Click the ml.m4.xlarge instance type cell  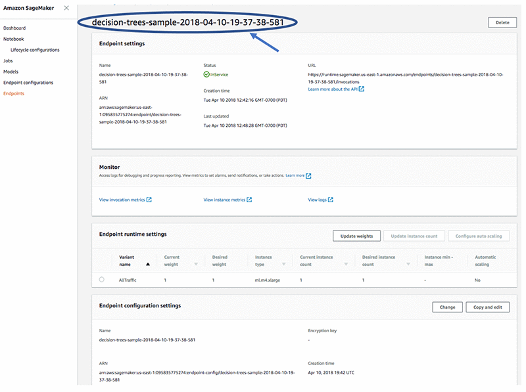coord(268,280)
